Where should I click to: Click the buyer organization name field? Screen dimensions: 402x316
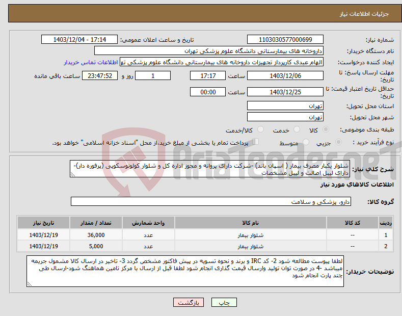(x=209, y=51)
